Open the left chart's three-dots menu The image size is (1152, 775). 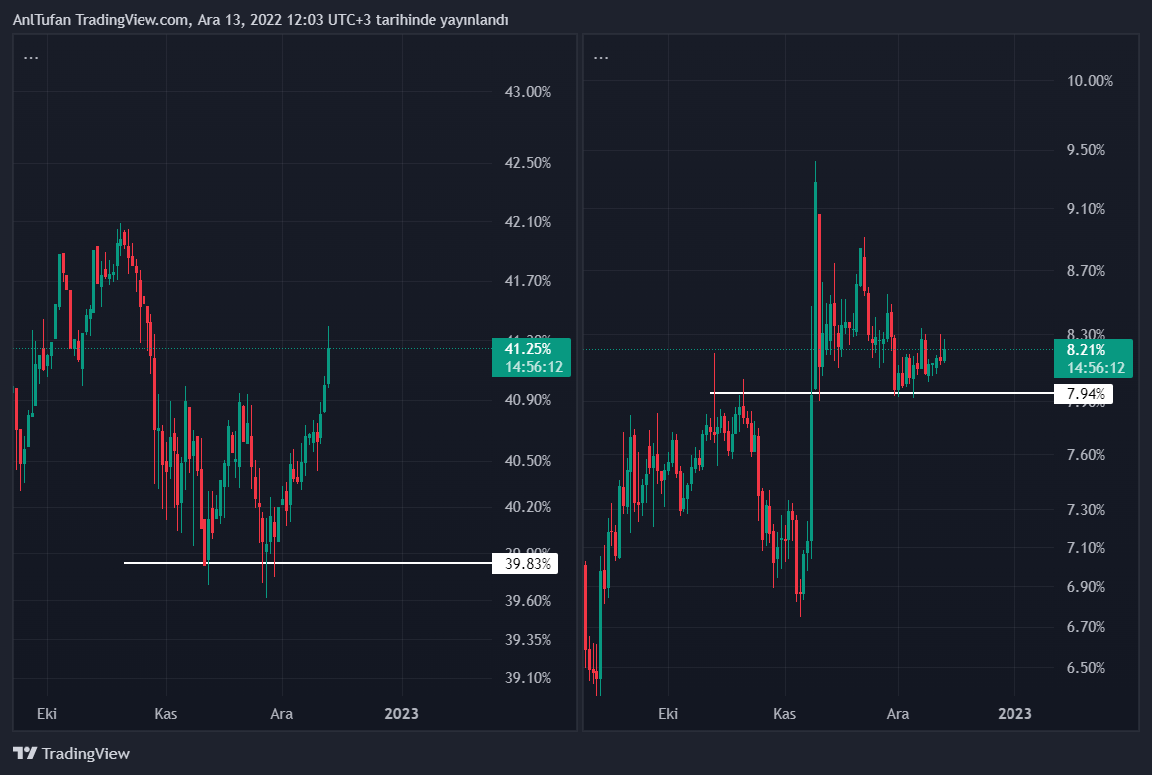pyautogui.click(x=31, y=57)
